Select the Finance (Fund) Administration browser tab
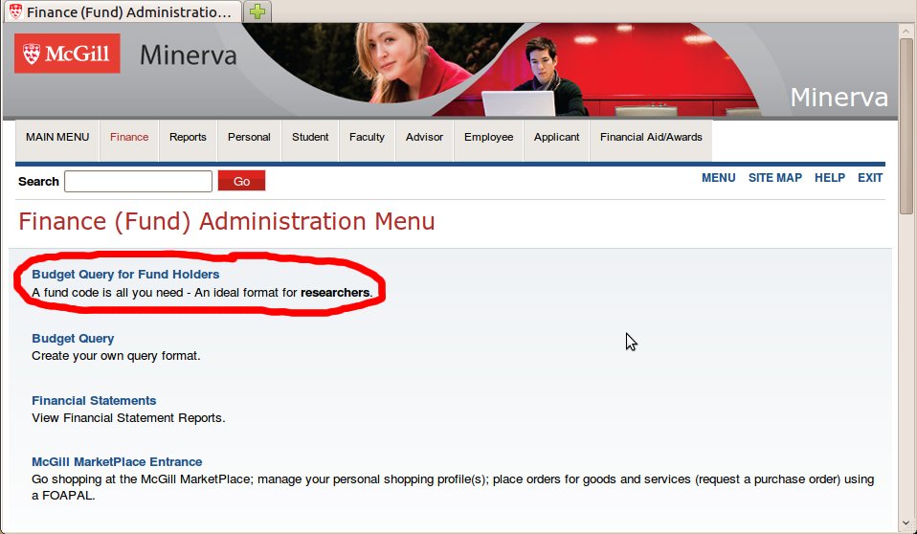 tap(122, 11)
